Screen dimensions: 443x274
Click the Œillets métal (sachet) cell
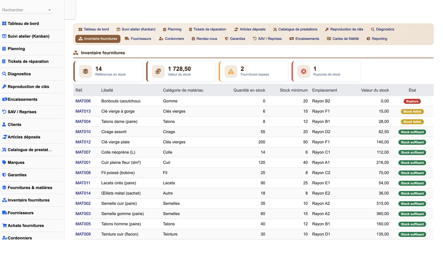click(121, 193)
